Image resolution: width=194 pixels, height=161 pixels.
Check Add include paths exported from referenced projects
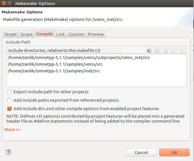click(x=10, y=100)
